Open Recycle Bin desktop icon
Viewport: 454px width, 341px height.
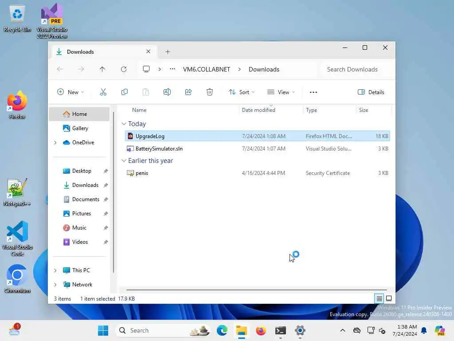(x=17, y=19)
